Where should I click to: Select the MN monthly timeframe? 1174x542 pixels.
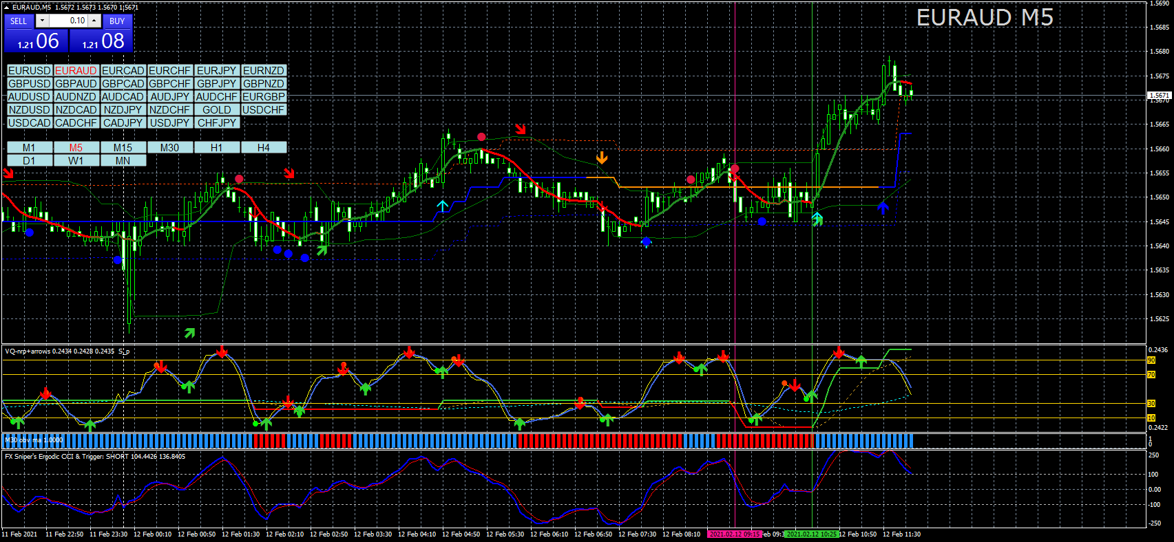coord(123,161)
